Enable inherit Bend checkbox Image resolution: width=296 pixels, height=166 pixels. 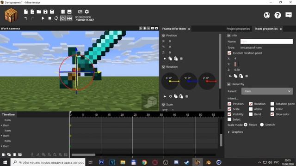251,114
